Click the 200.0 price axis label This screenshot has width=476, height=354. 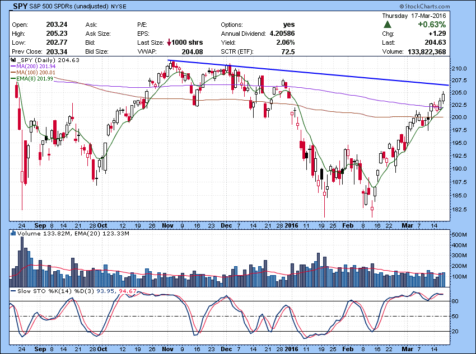(x=459, y=117)
